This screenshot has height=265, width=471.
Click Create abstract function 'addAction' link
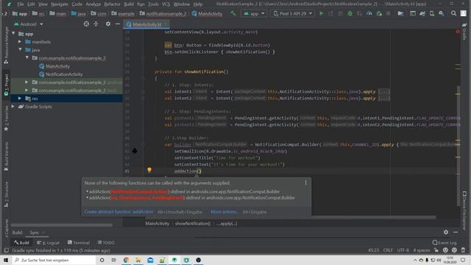[x=118, y=212]
